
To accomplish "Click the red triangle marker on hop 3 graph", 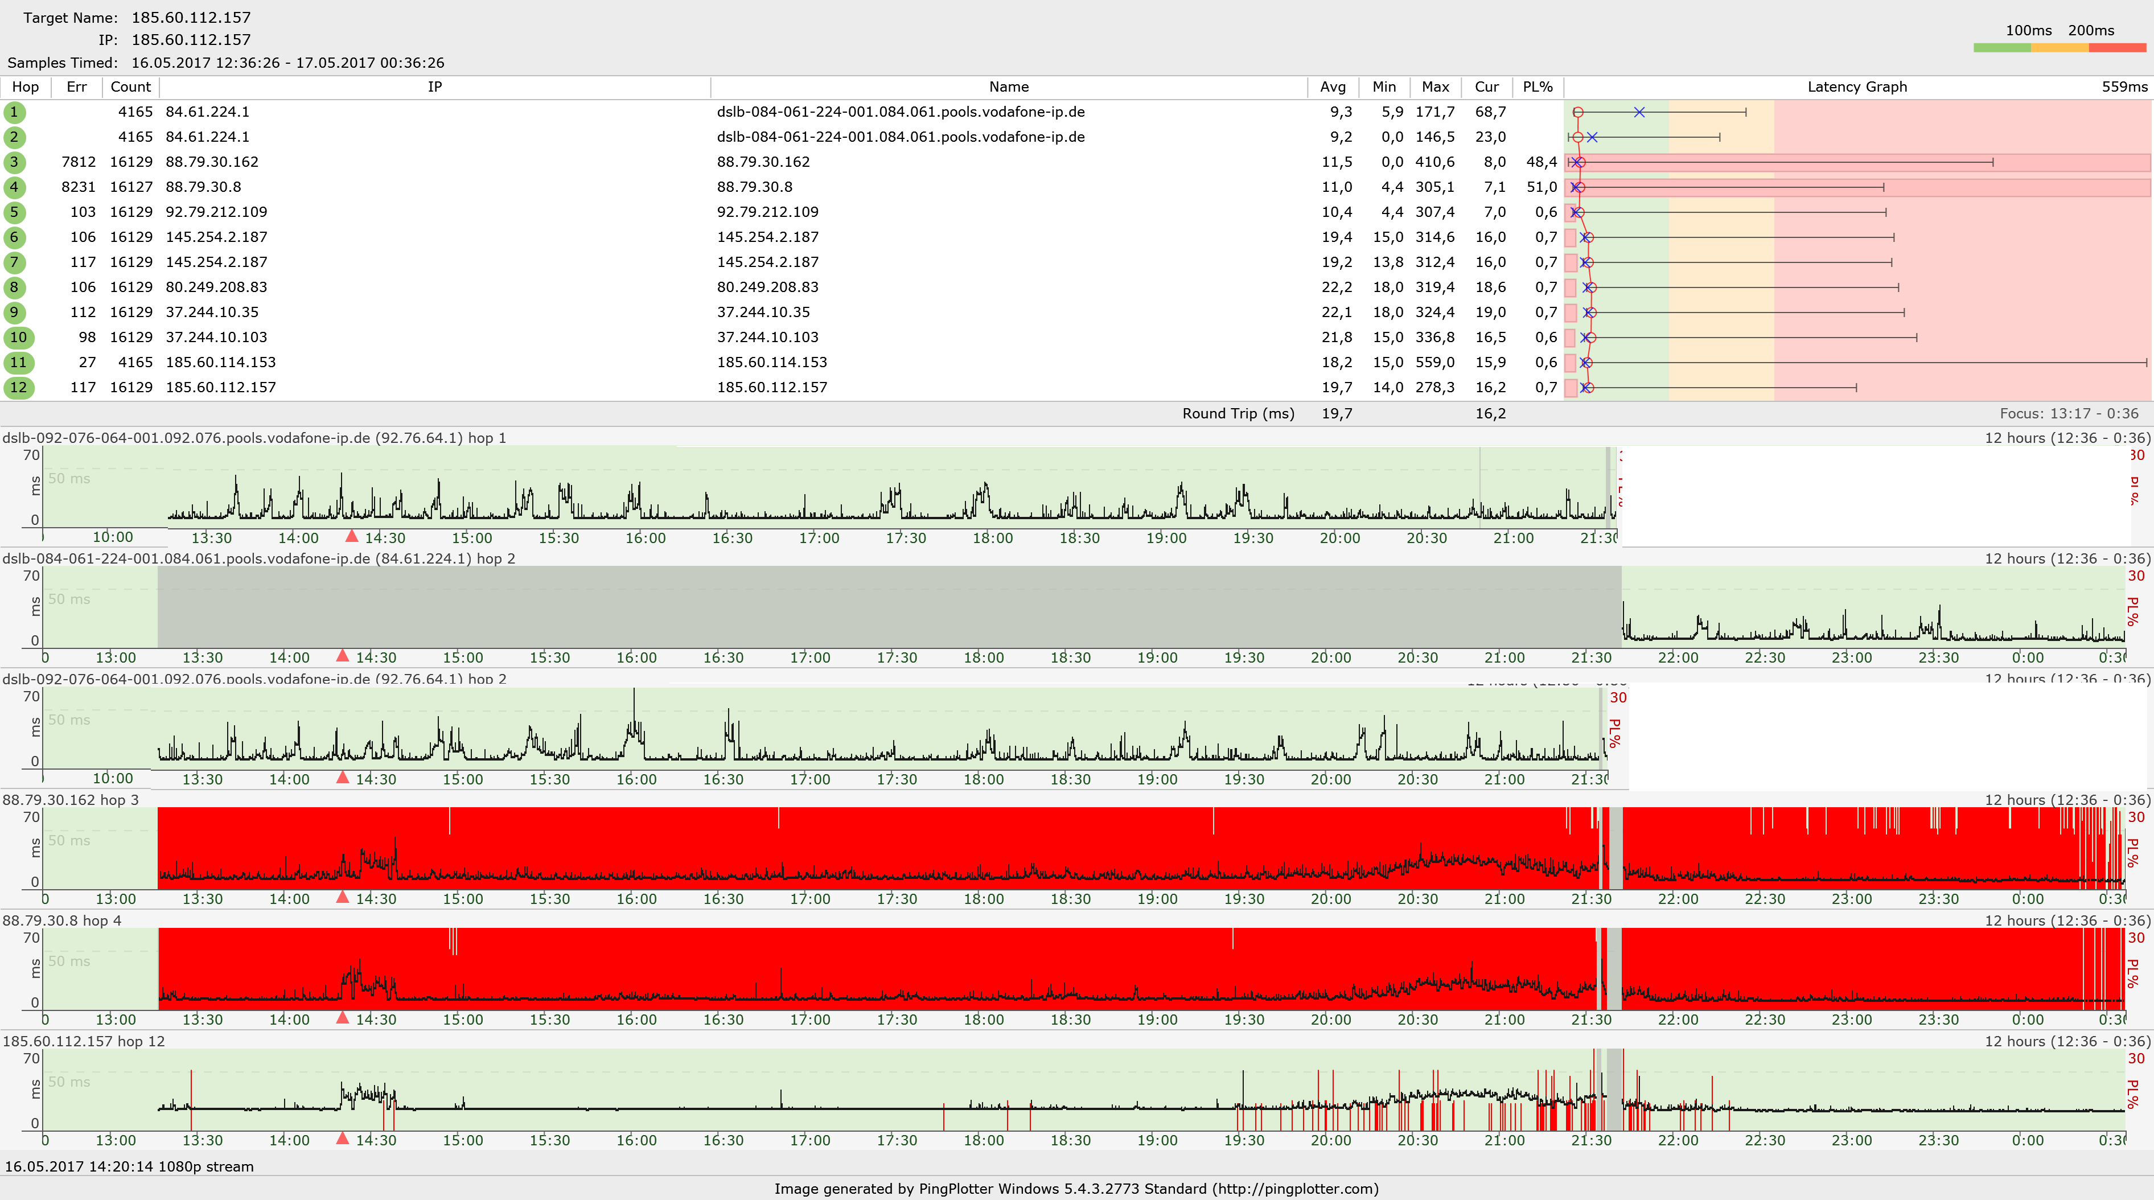I will tap(343, 897).
